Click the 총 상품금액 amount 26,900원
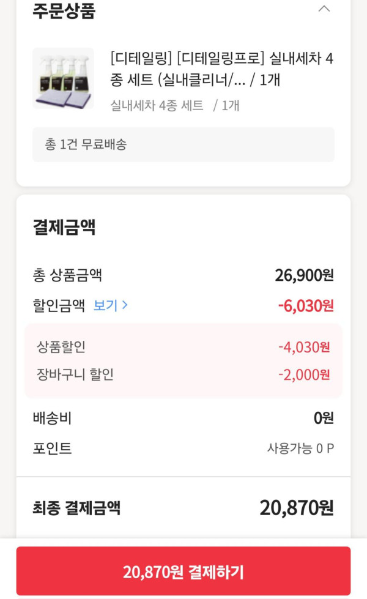Image resolution: width=367 pixels, height=599 pixels. (304, 275)
